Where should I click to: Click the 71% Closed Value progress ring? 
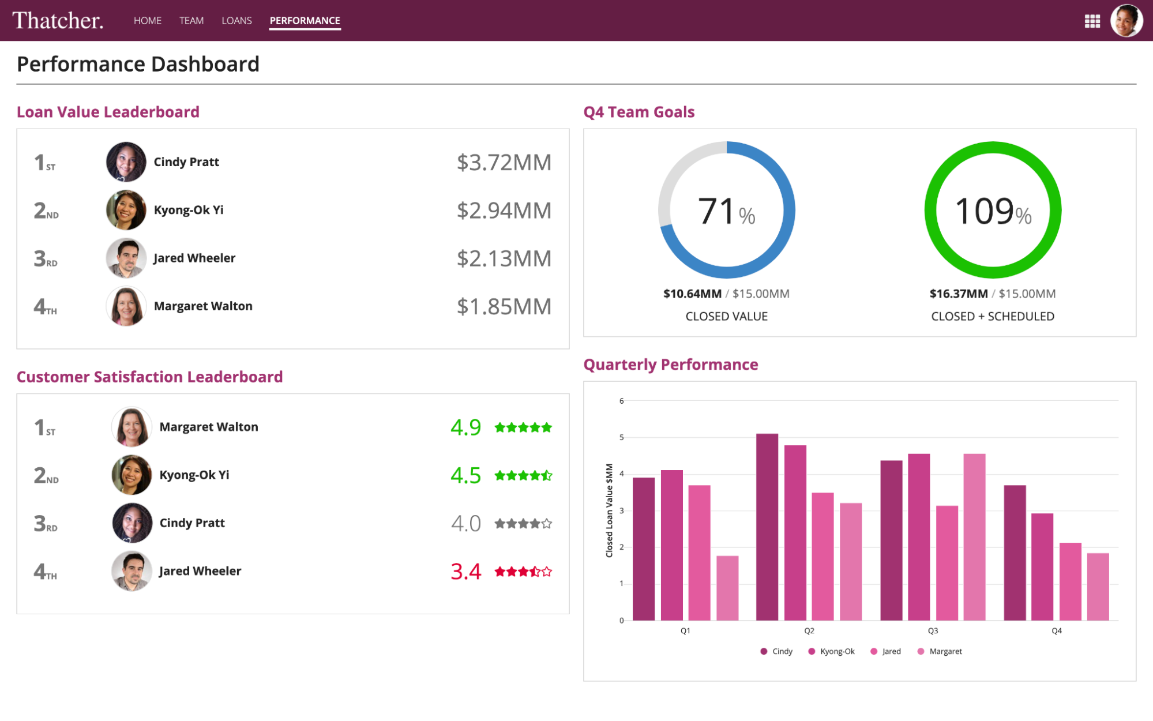point(727,210)
